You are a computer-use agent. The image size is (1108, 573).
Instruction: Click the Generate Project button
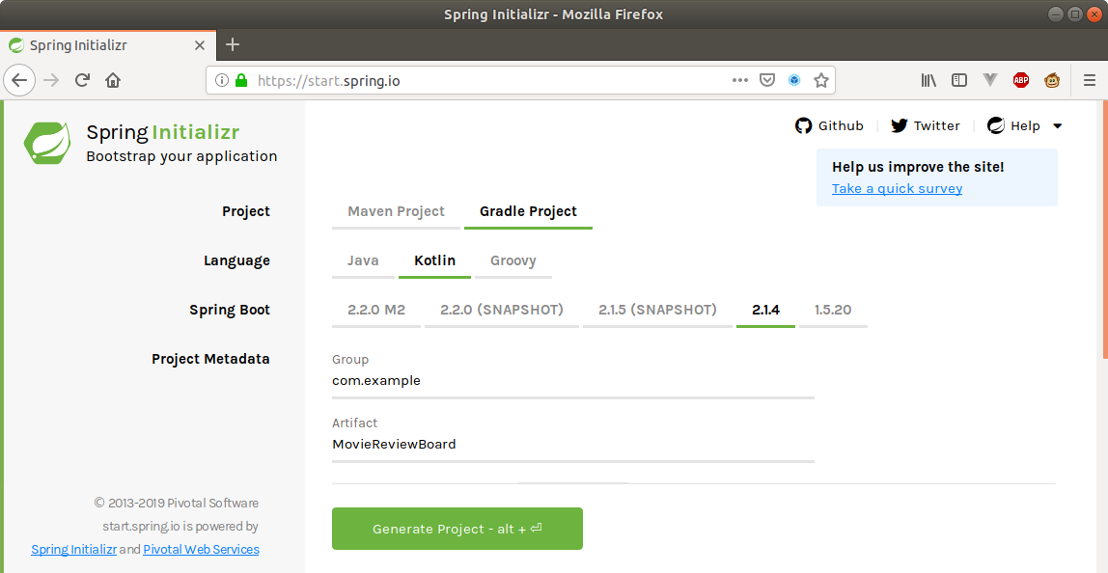click(x=457, y=529)
